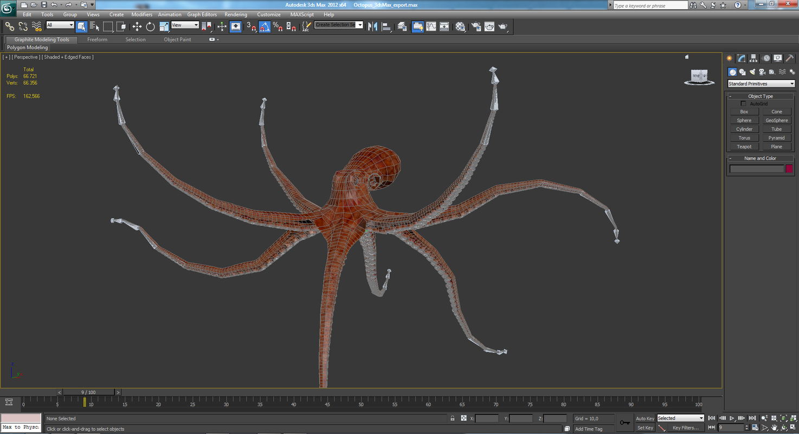The height and width of the screenshot is (434, 799).
Task: Select the Move transform tool
Action: tap(137, 27)
